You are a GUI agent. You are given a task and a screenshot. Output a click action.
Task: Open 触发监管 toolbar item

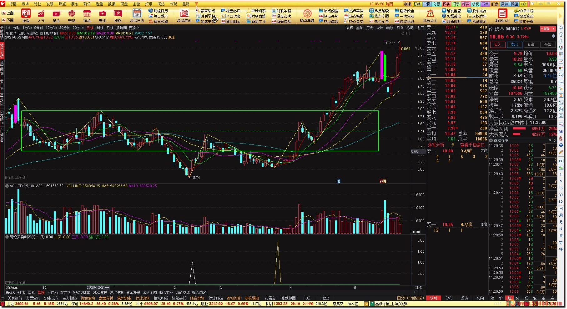pos(452,11)
